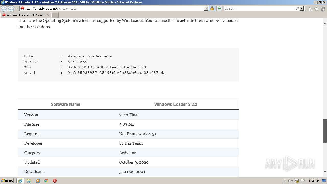Screen dimensions: 327x184
Task: Click the Version row label
Action: [31, 115]
